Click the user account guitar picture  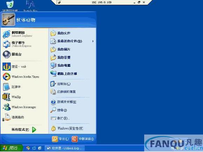click(x=8, y=20)
